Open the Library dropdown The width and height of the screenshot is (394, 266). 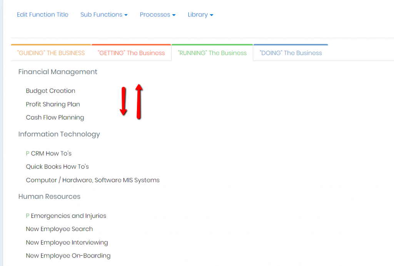[x=200, y=14]
